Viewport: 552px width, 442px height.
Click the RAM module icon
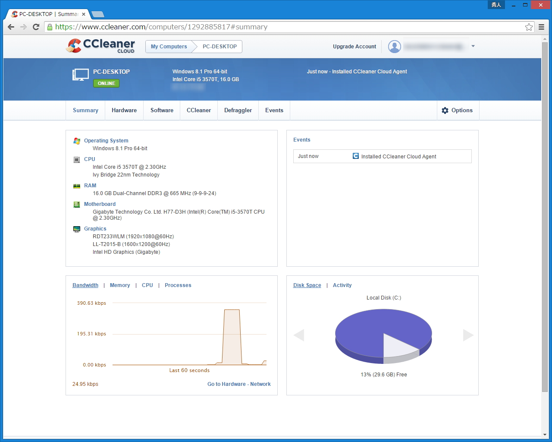[77, 186]
